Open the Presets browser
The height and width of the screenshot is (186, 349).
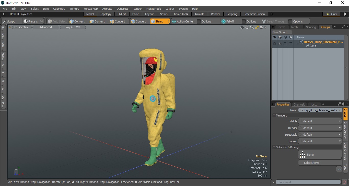(33, 21)
